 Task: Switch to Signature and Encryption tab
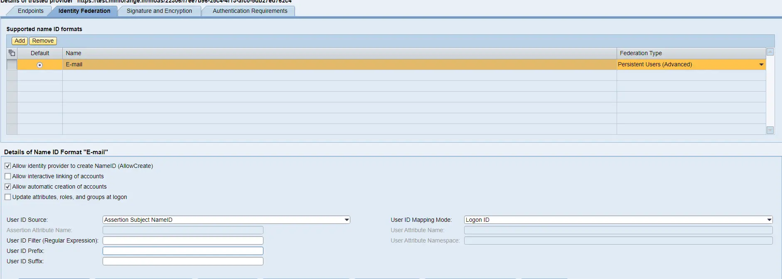(x=159, y=11)
